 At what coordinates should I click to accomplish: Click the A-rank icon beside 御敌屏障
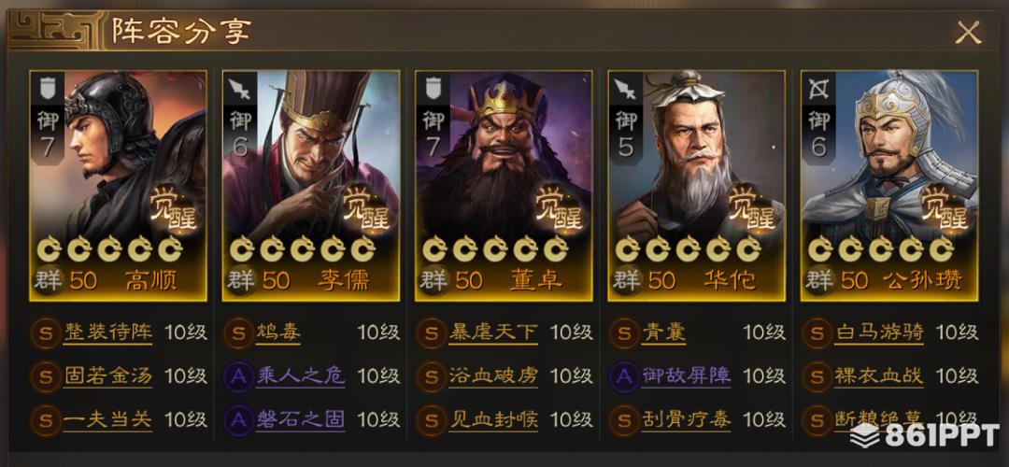coord(624,375)
